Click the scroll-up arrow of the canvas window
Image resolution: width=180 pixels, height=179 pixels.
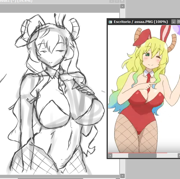(122, 6)
